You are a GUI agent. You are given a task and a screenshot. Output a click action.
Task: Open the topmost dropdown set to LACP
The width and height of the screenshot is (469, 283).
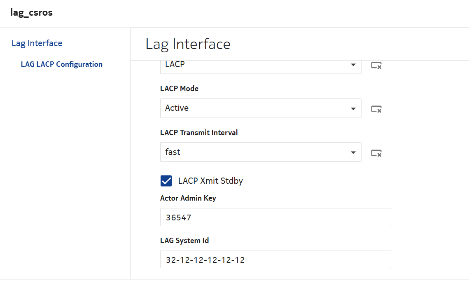click(x=255, y=65)
